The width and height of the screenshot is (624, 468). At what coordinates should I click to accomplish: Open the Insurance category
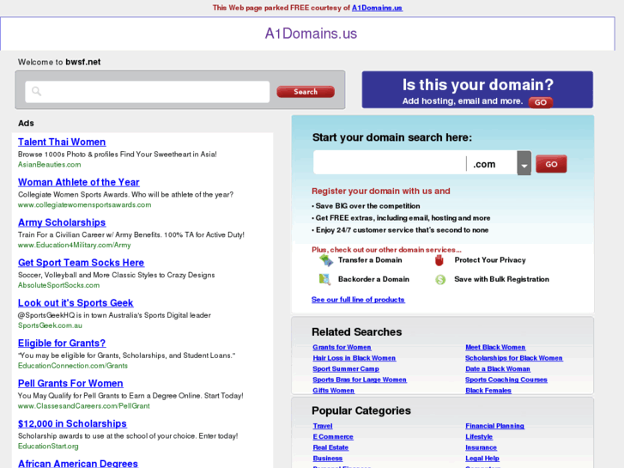click(481, 447)
